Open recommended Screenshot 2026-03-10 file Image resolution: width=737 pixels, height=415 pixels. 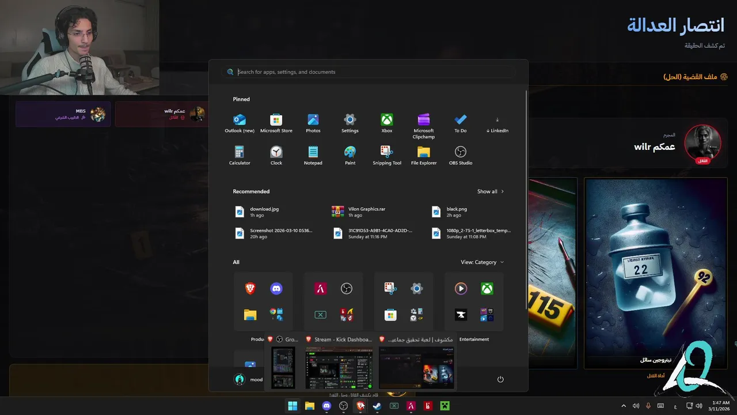(274, 233)
